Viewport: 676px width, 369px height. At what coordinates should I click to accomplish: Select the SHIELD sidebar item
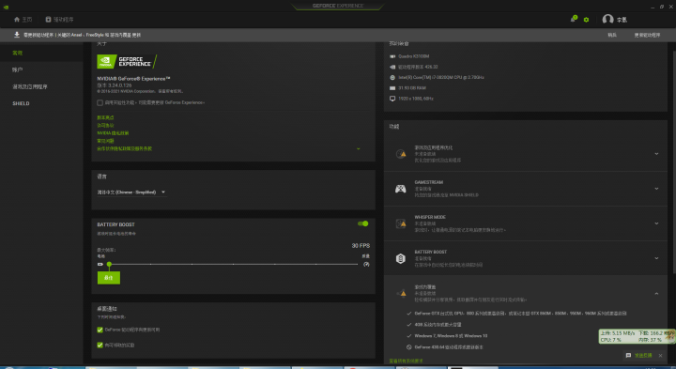[x=21, y=103]
